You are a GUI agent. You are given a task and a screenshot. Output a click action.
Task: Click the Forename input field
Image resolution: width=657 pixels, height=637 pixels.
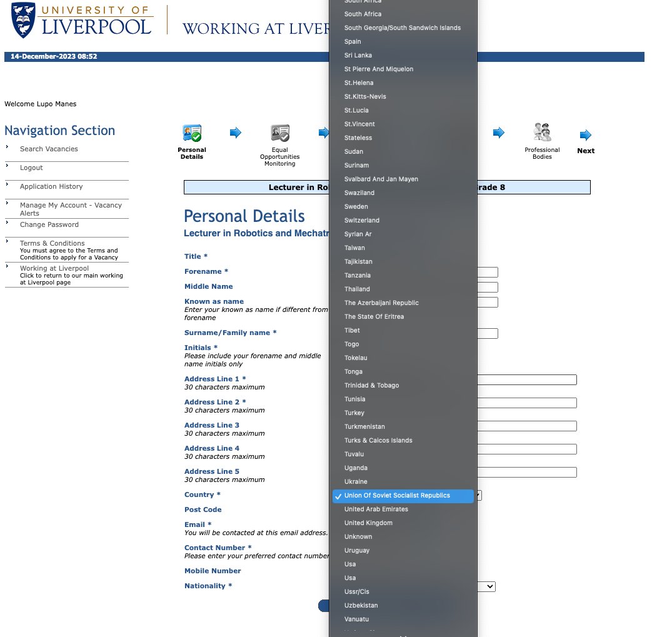[x=488, y=273]
